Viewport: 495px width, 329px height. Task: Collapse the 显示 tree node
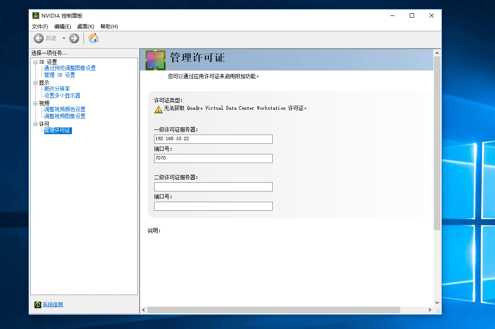pyautogui.click(x=36, y=83)
